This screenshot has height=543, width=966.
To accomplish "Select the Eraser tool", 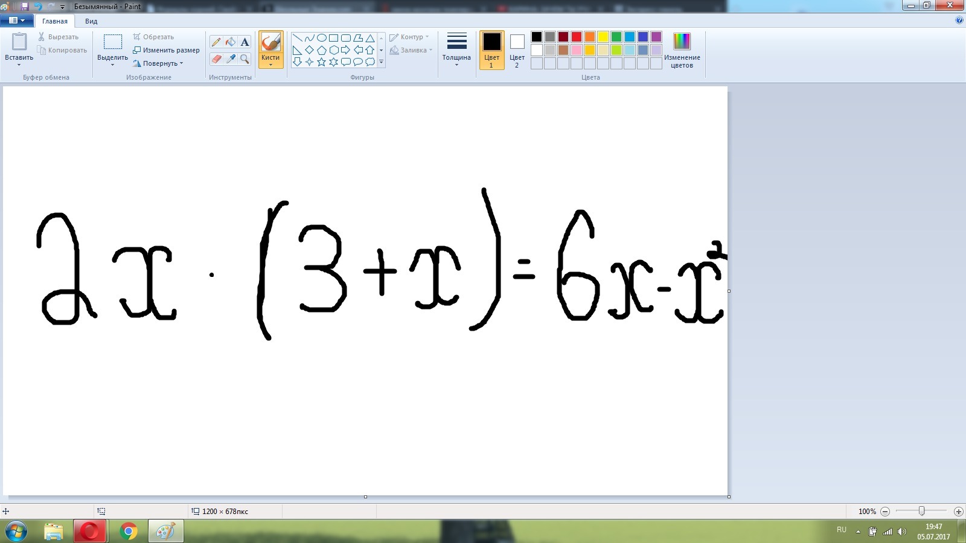I will click(x=216, y=59).
